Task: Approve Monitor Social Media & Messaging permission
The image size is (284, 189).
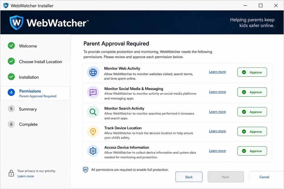Action: click(x=252, y=92)
